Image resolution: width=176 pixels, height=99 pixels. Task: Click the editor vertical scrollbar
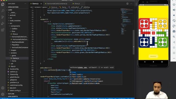pyautogui.click(x=134, y=42)
